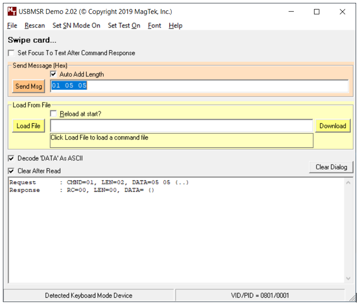The image size is (359, 303).
Task: Click the window resize grip in the status bar
Action: 352,297
